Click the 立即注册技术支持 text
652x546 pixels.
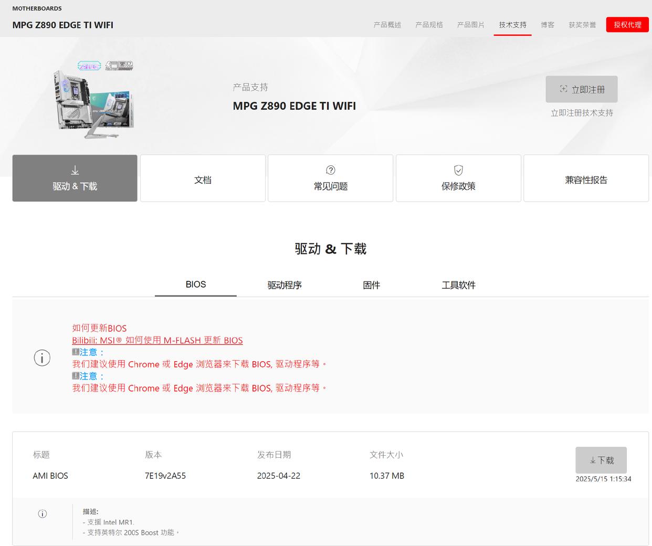582,113
